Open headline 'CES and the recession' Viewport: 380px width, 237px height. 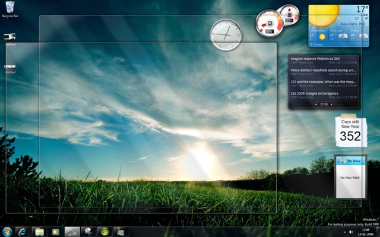pyautogui.click(x=324, y=82)
